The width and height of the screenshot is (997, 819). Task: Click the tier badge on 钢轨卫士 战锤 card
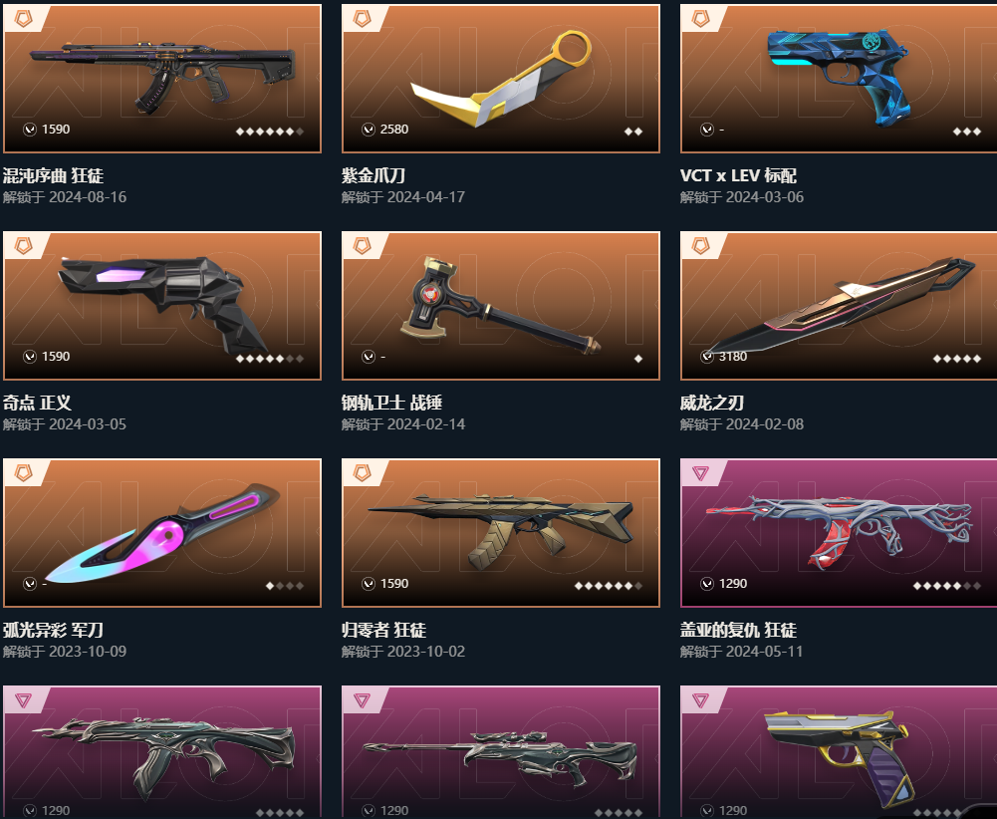pos(362,245)
